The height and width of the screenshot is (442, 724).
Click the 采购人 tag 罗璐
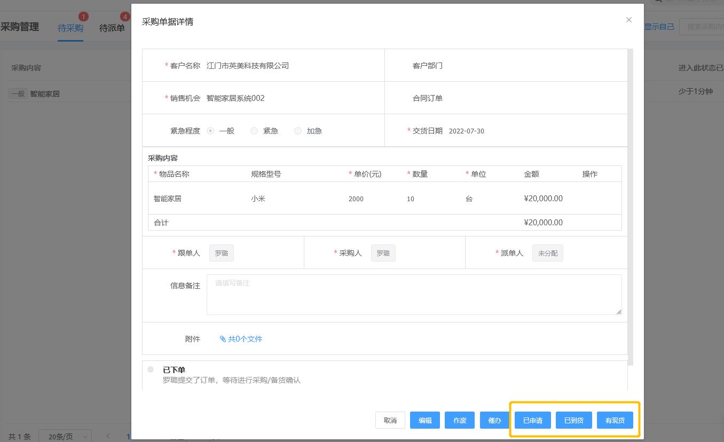[x=383, y=253]
